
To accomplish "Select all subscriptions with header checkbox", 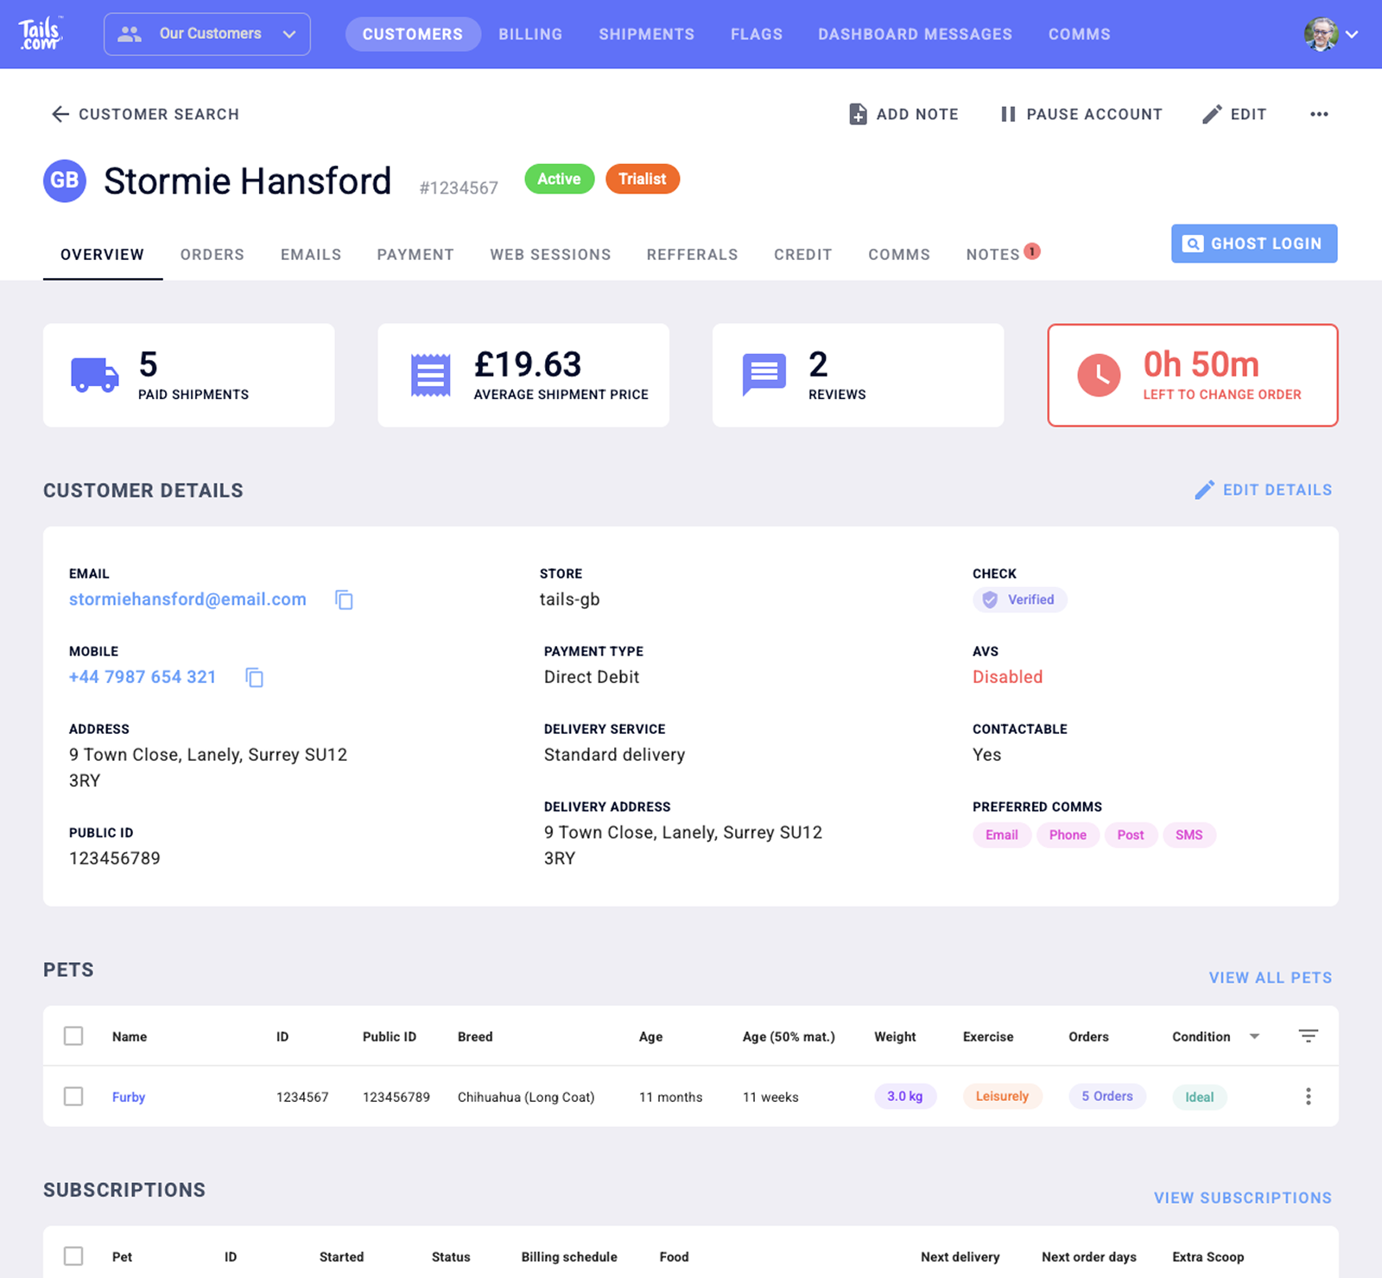I will coord(73,1256).
